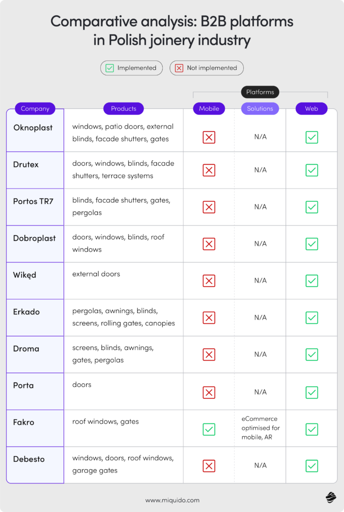Screen dimensions: 344x512
Task: Click the red X in Wikęd's Mobile column
Action: pos(209,281)
